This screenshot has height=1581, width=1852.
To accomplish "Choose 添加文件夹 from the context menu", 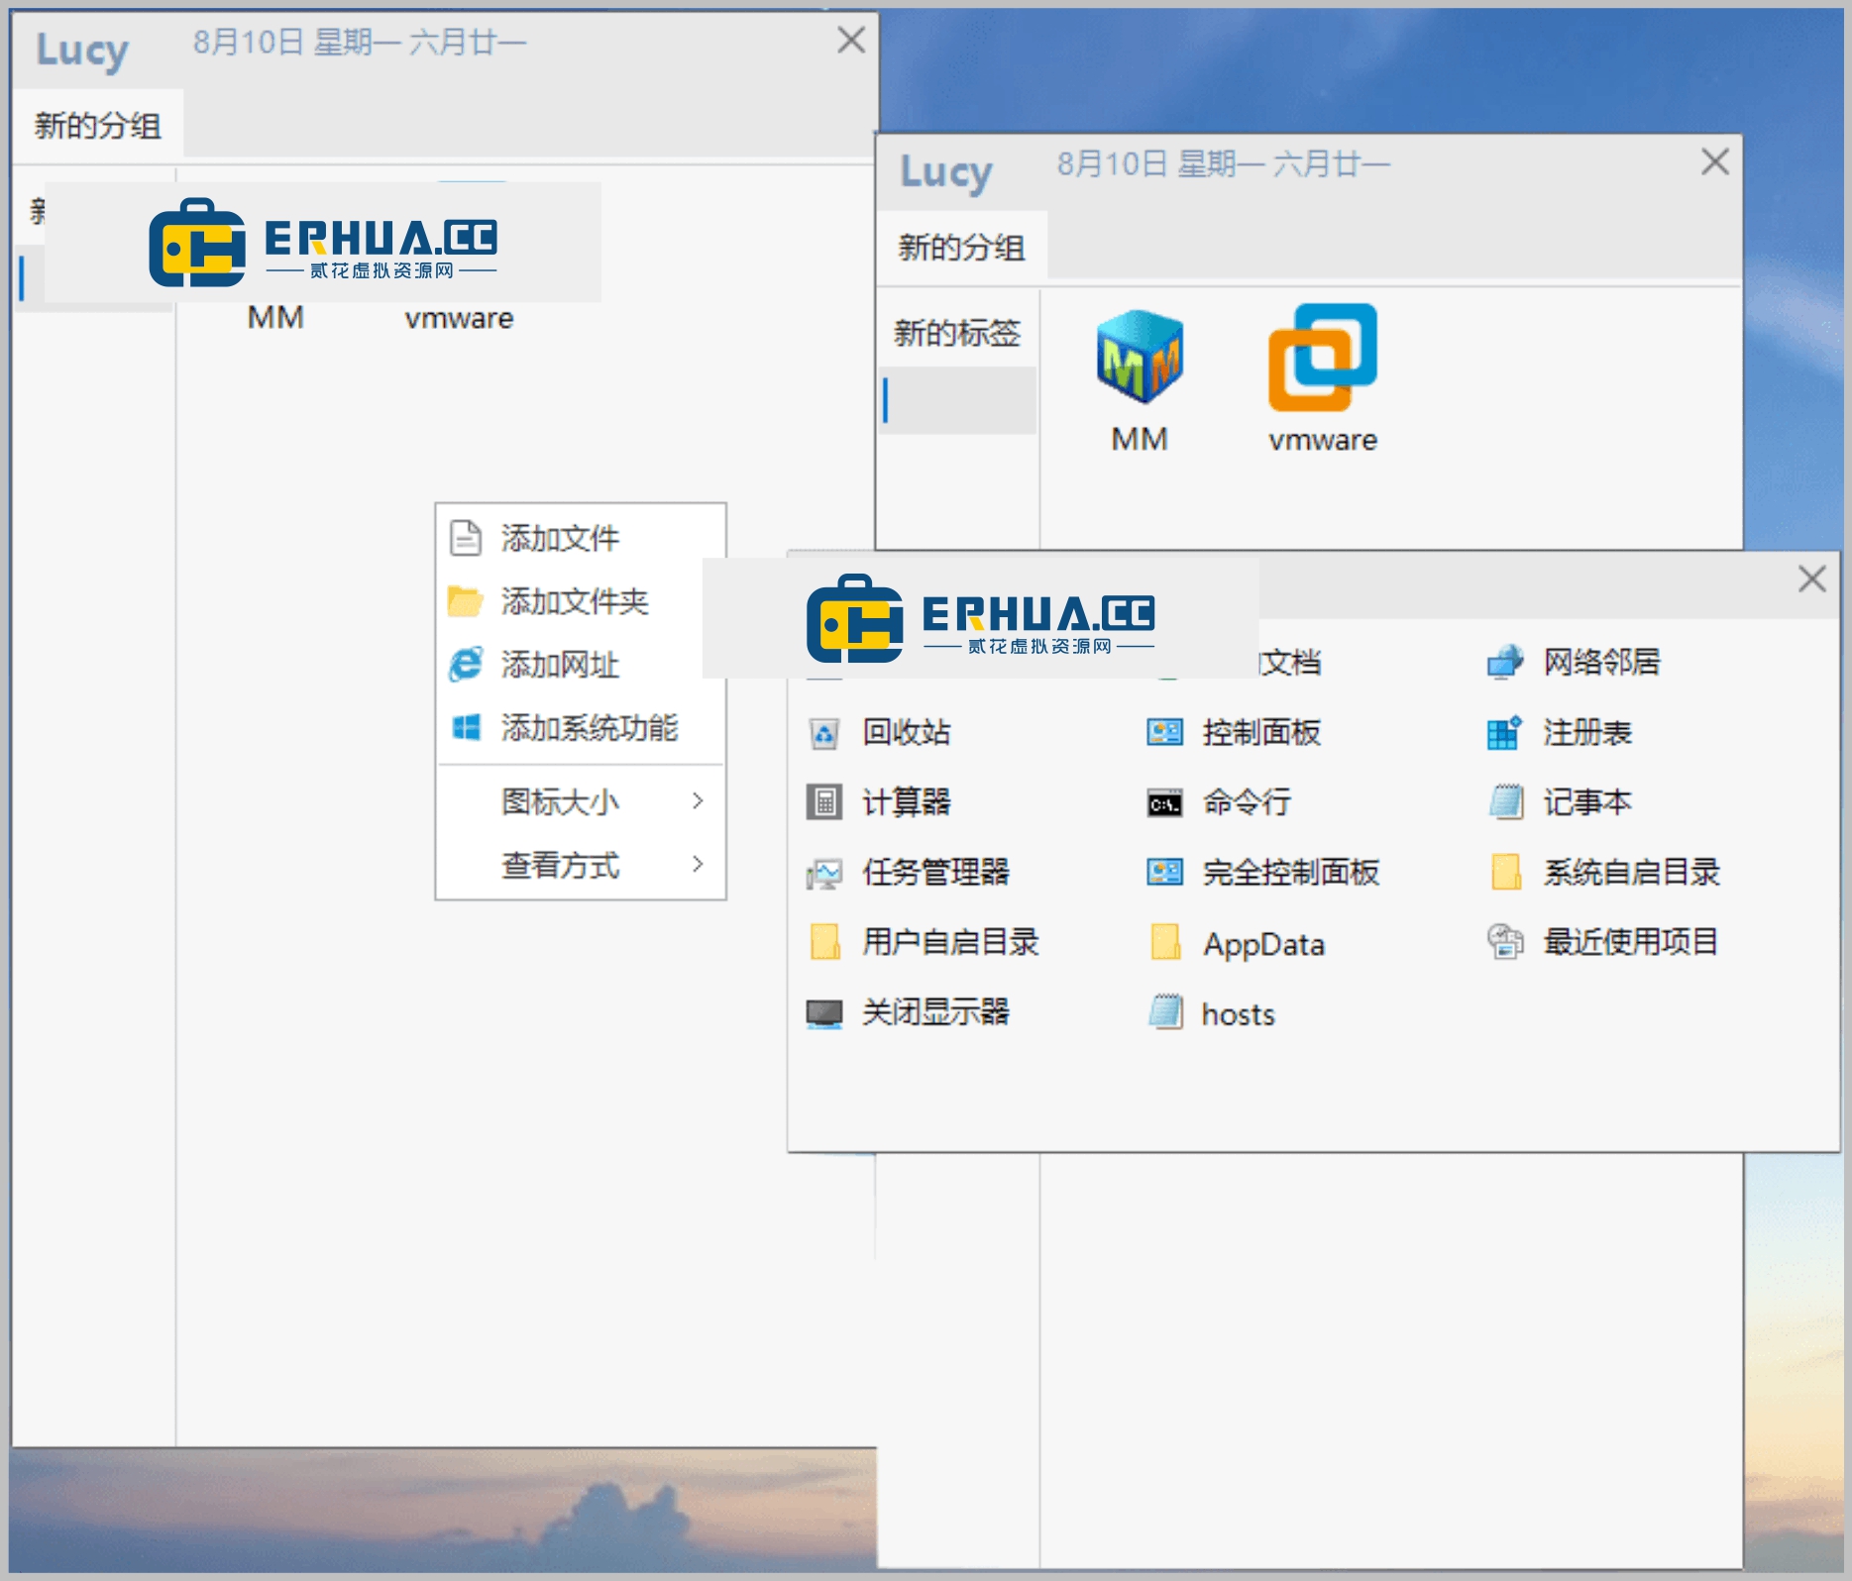I will tap(581, 601).
